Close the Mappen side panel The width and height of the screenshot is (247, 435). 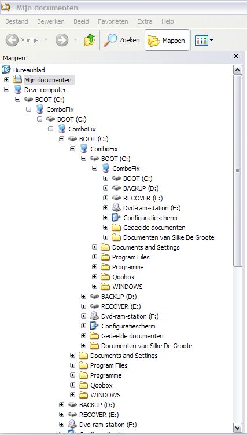point(236,56)
